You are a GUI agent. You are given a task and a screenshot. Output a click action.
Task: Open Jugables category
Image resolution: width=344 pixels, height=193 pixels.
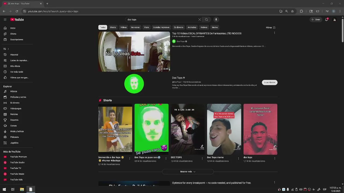coord(18,143)
